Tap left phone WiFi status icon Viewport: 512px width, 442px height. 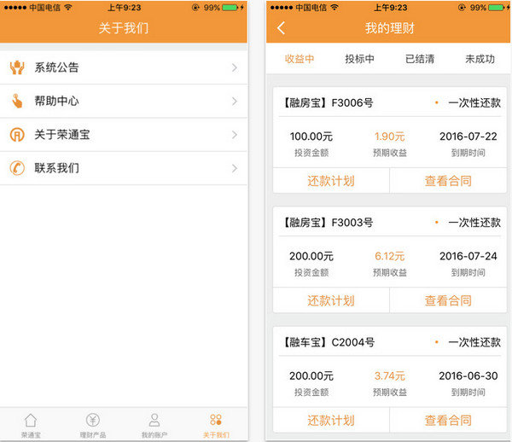[68, 7]
